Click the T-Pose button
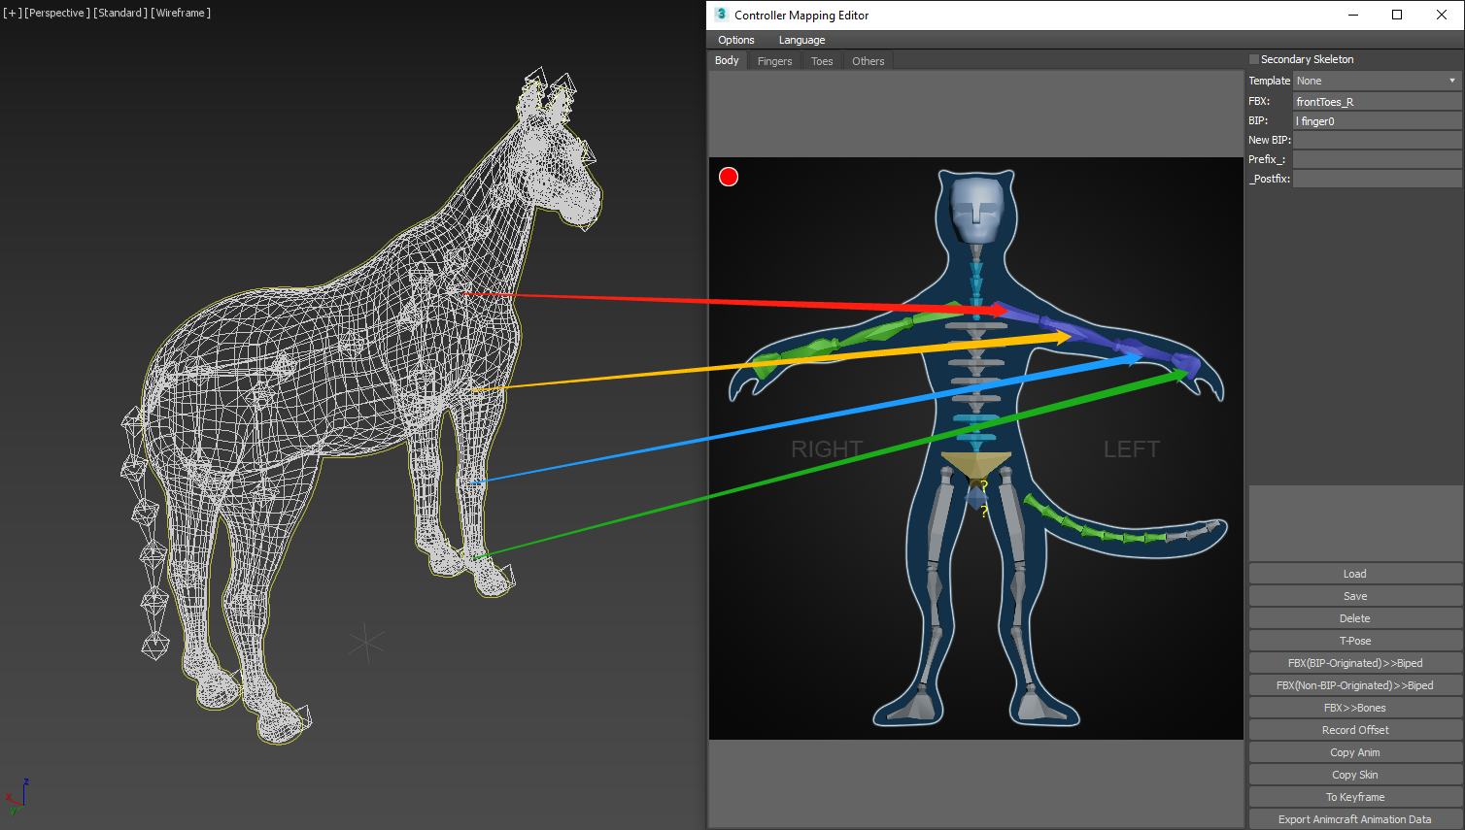The image size is (1465, 830). click(x=1355, y=641)
